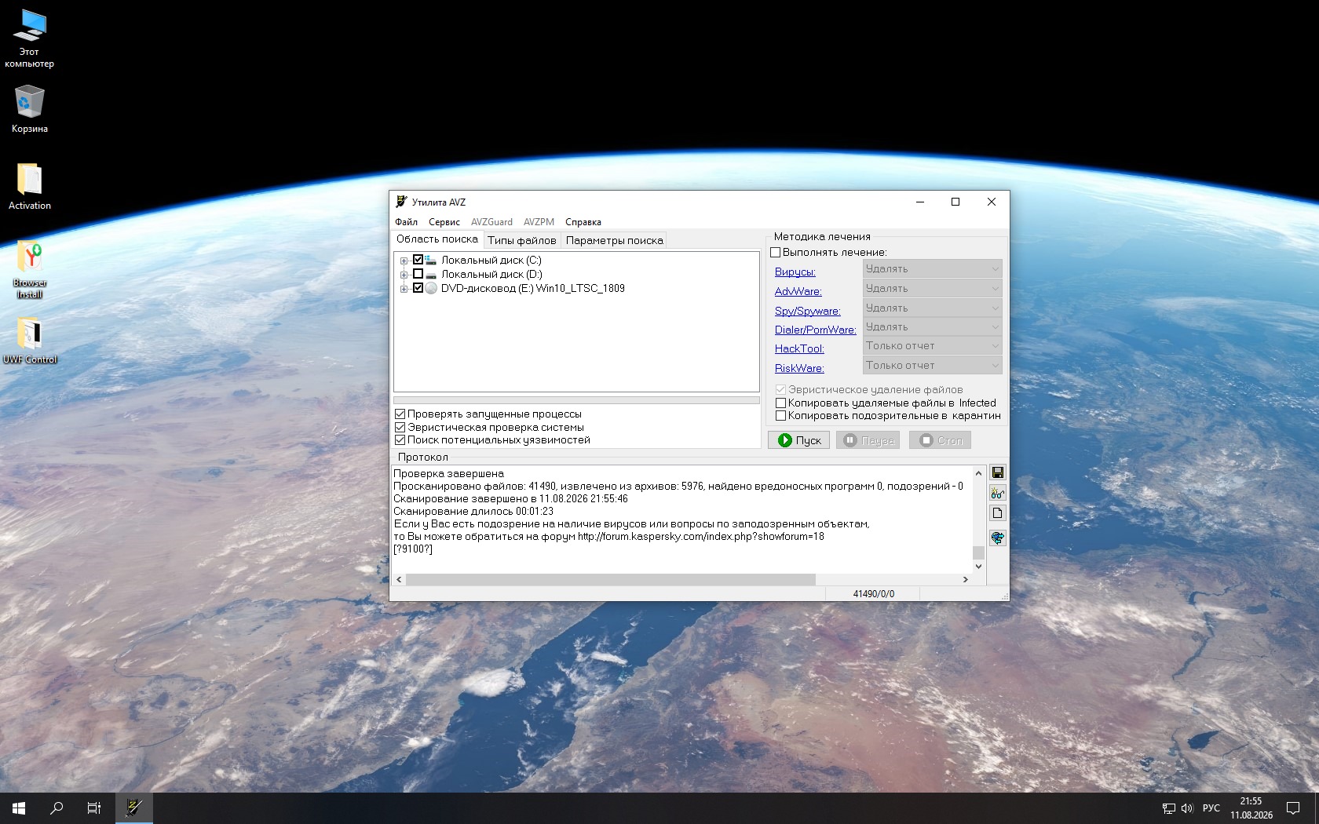Open the Сервис menu

[444, 222]
